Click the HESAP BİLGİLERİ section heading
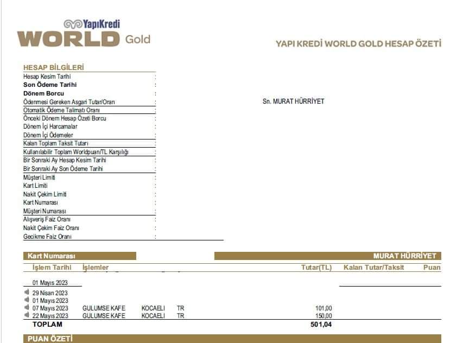 (x=54, y=67)
